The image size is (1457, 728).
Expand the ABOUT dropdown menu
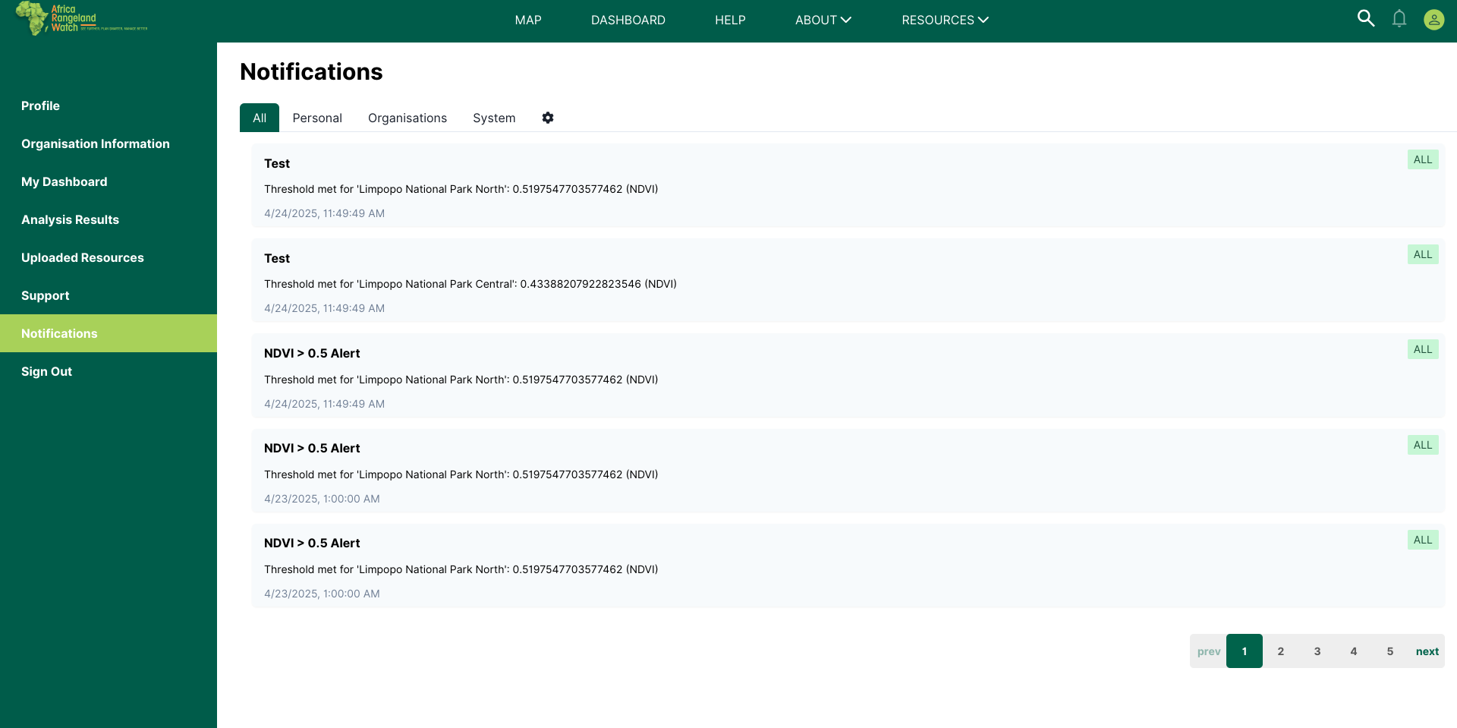(823, 20)
